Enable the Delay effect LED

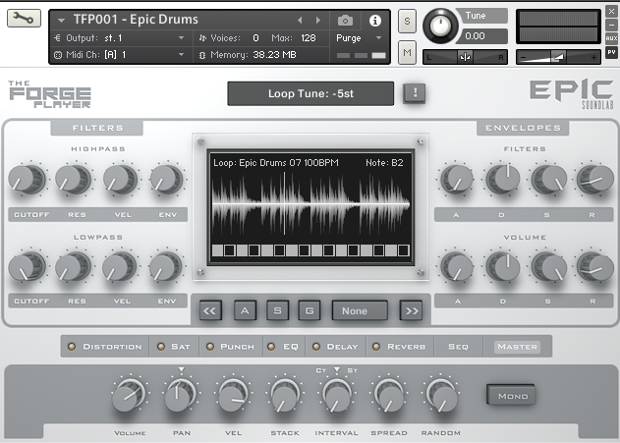(316, 347)
